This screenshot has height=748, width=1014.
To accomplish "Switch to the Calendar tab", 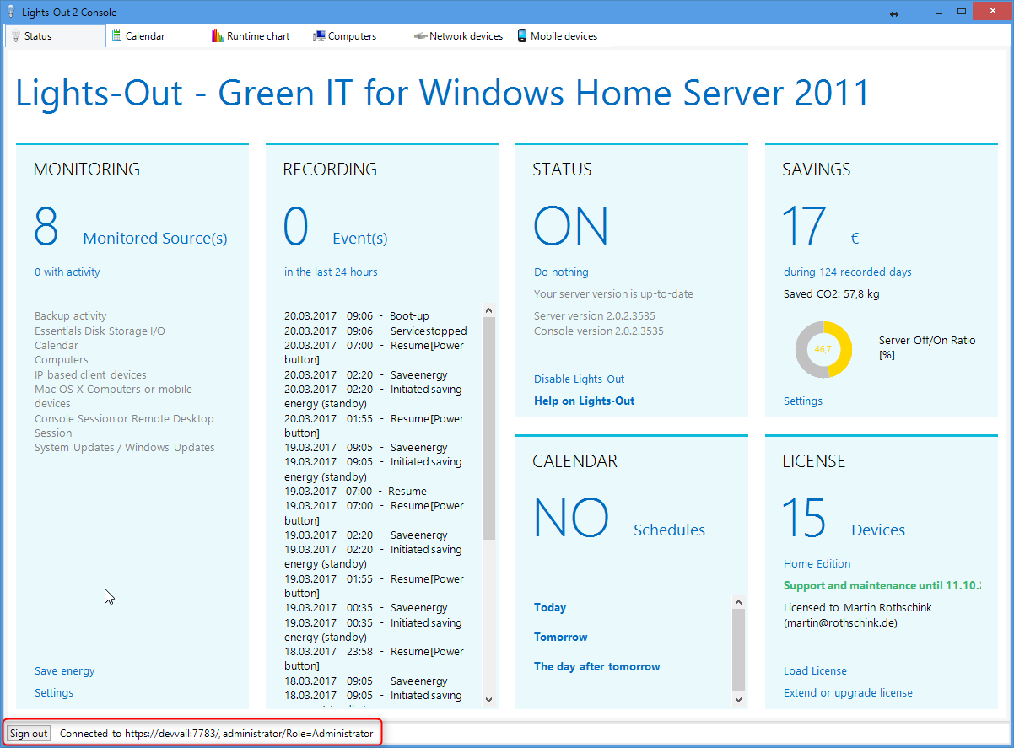I will [x=157, y=36].
